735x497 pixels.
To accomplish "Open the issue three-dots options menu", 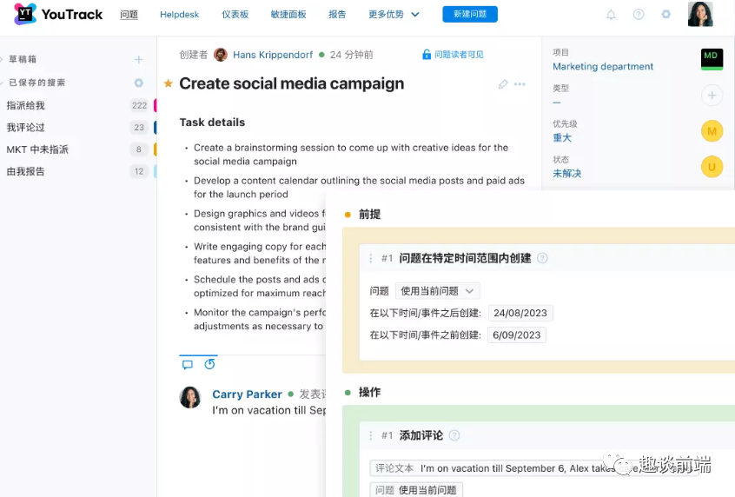I will pos(520,84).
